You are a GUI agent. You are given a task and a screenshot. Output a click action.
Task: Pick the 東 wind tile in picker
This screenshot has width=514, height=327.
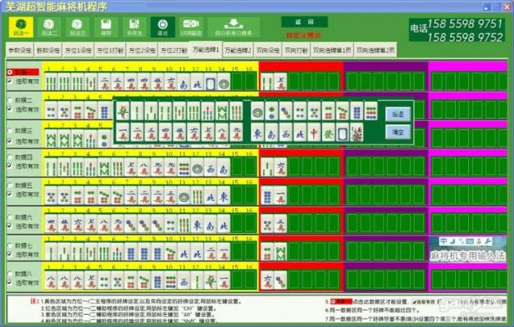pos(257,132)
